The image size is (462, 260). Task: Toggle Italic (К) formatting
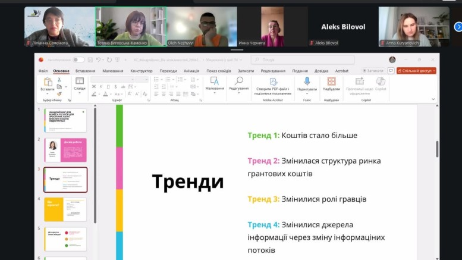pyautogui.click(x=101, y=87)
